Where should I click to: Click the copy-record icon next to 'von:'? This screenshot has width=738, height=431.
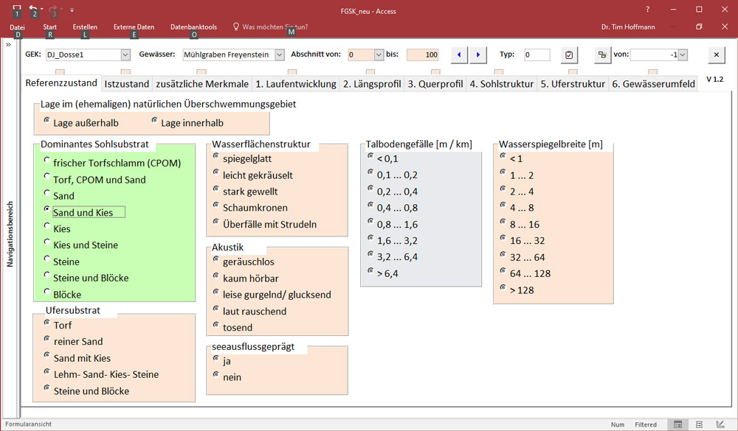602,55
